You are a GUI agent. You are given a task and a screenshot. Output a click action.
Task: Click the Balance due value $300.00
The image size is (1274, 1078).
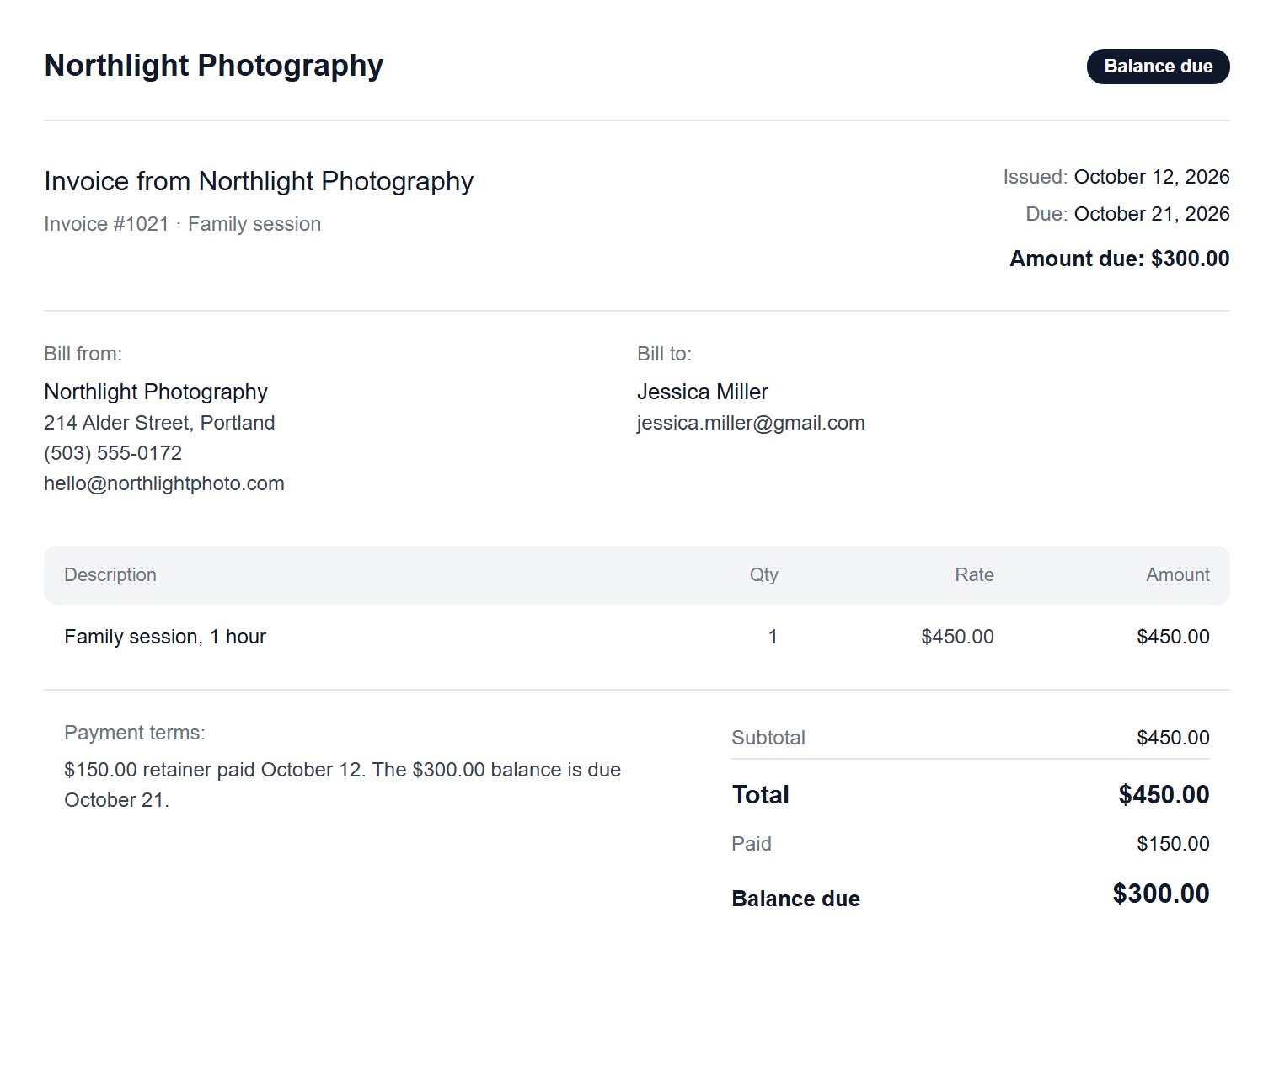(x=1161, y=894)
